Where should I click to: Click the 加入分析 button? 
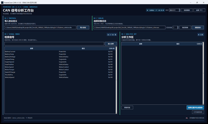111,44
